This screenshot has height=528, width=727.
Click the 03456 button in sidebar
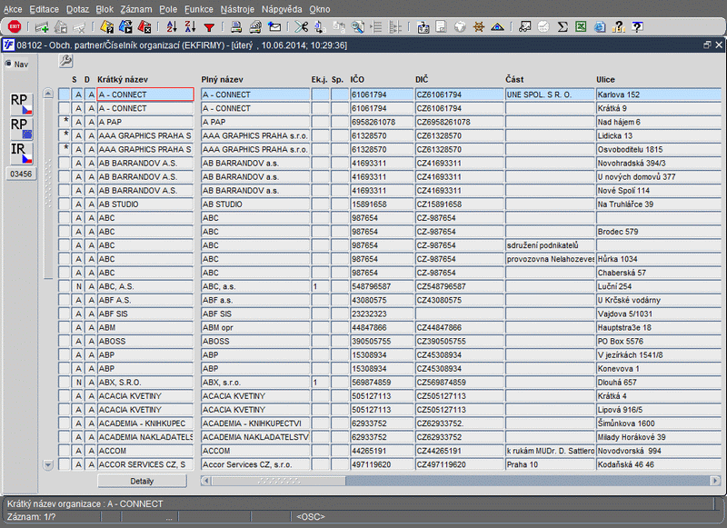(21, 174)
